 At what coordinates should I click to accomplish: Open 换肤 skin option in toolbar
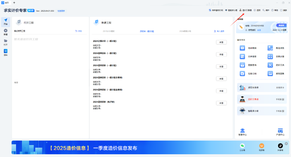[283, 10]
